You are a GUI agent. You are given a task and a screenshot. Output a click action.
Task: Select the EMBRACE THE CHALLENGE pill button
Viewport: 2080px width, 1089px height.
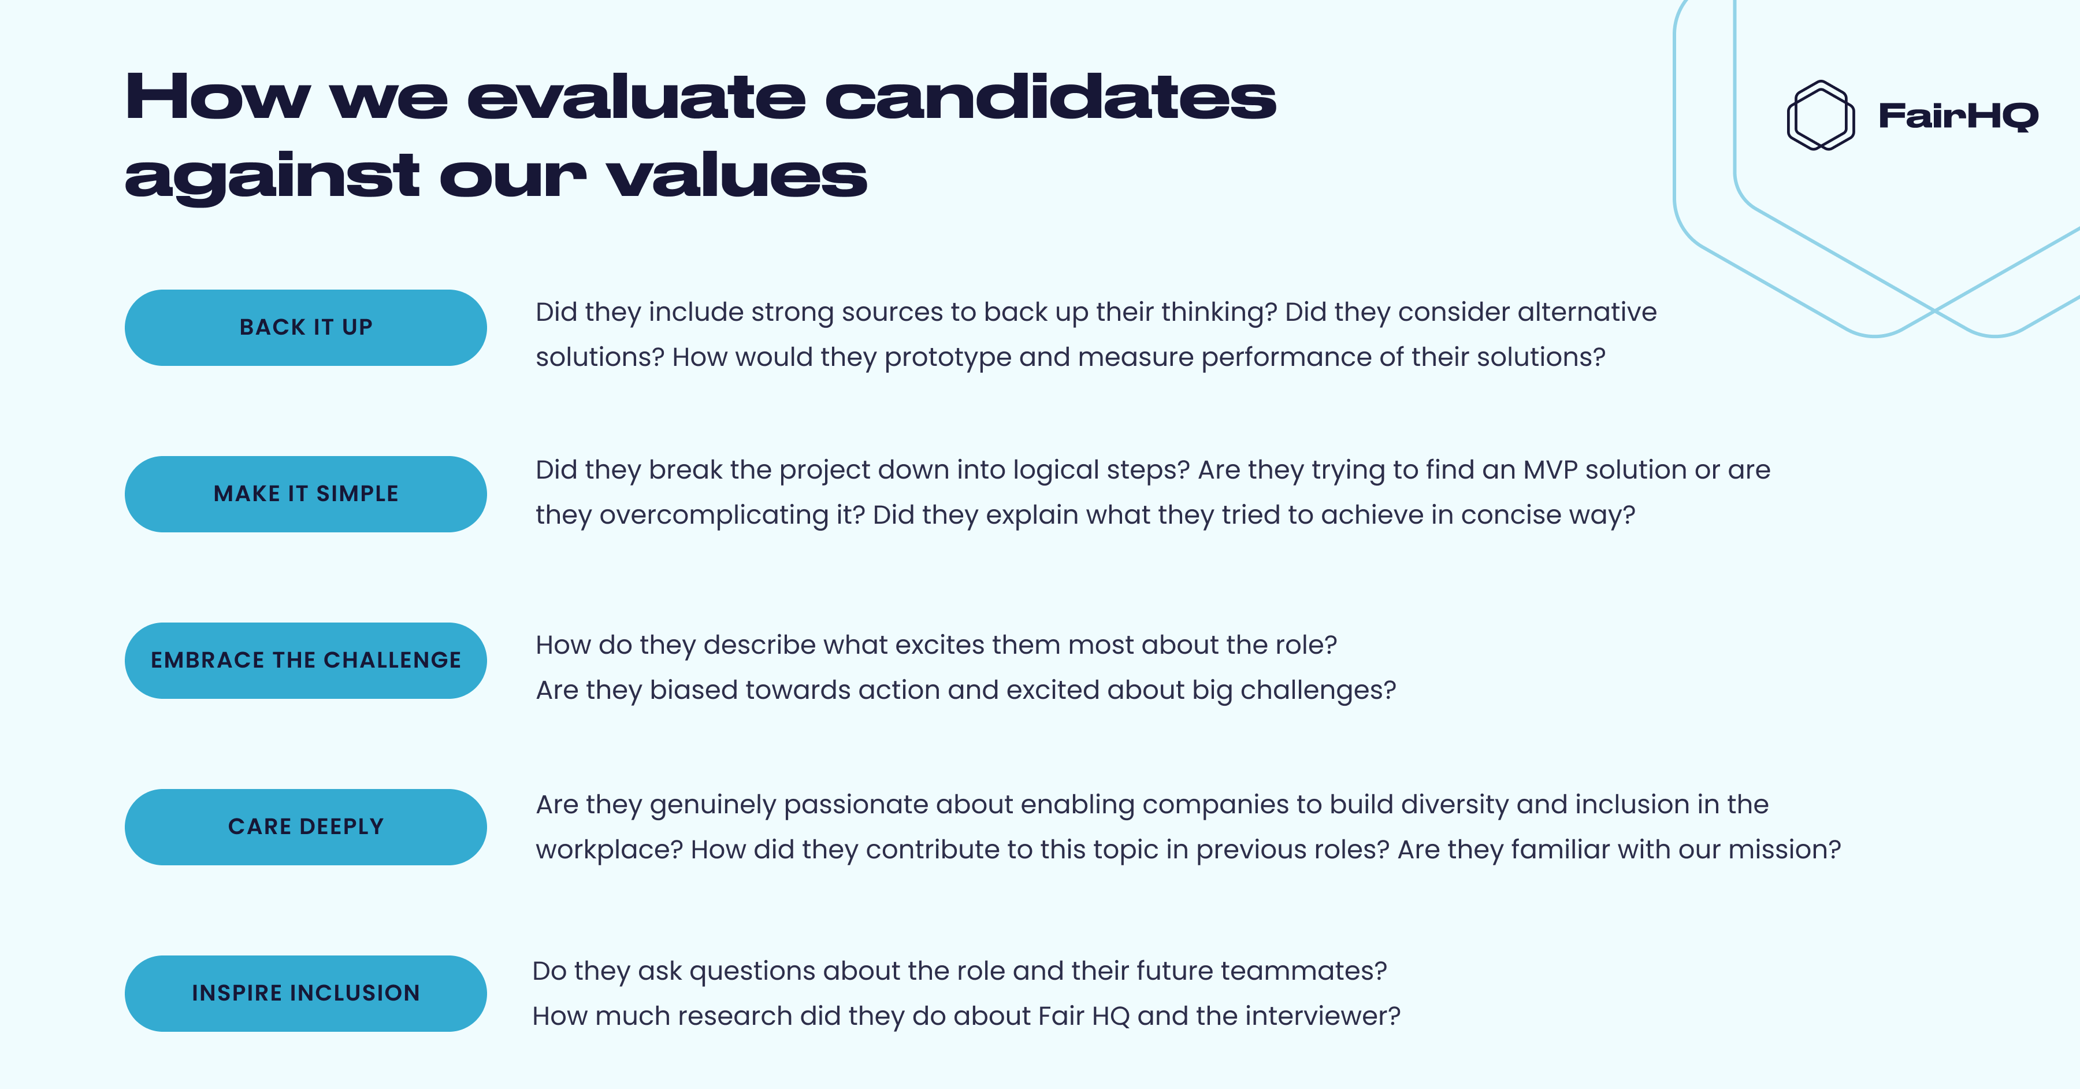click(x=306, y=661)
